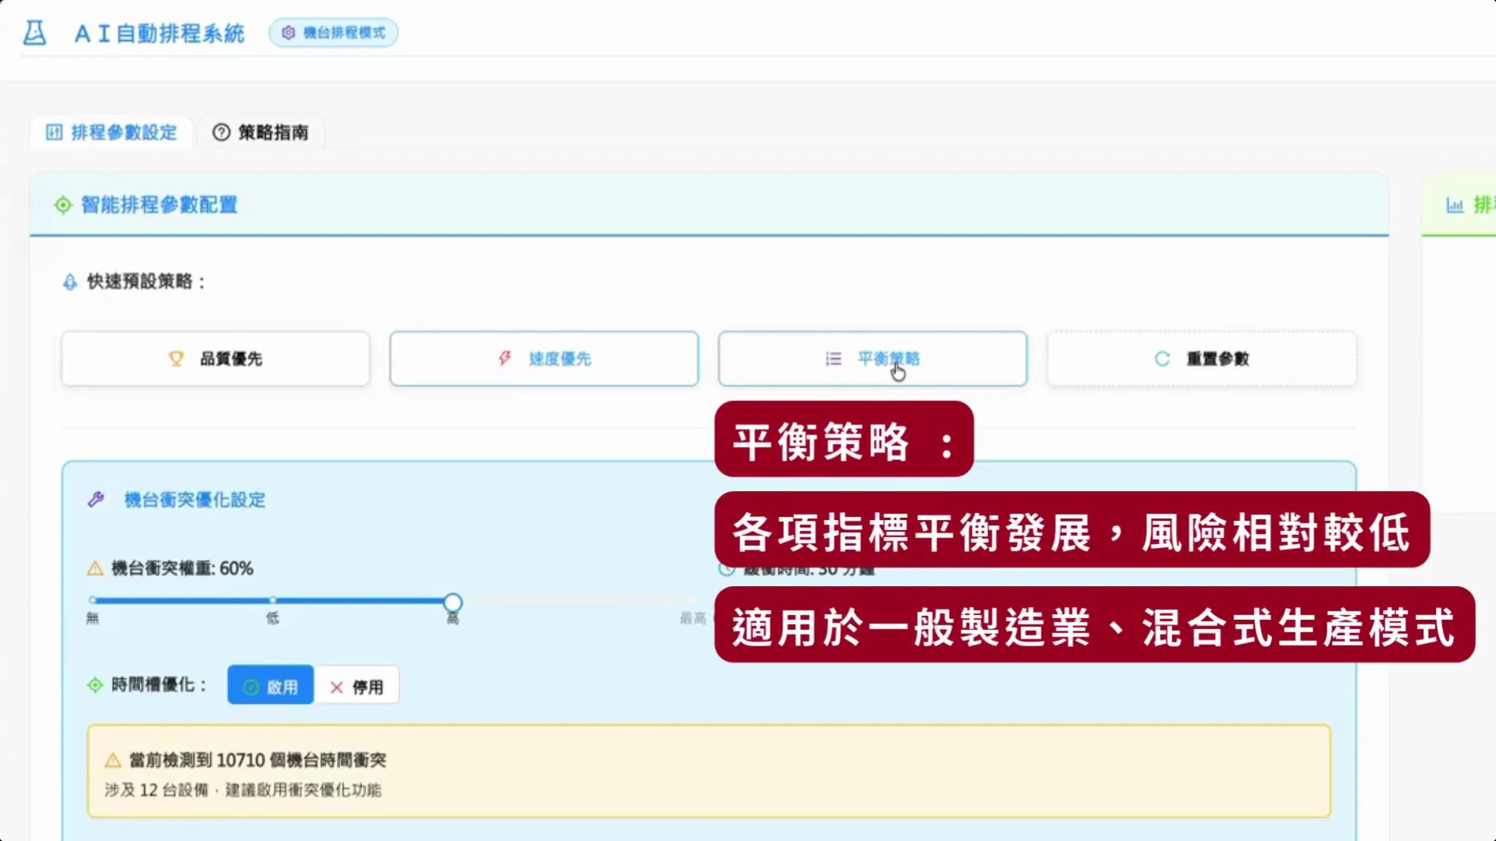Click the flask logo icon in header

tap(34, 33)
